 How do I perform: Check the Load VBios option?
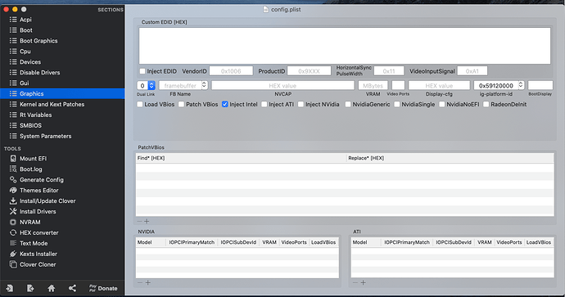coord(140,105)
